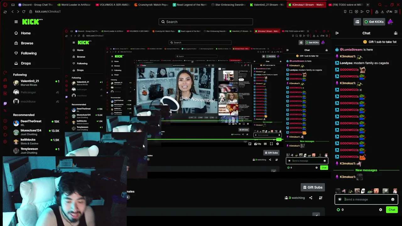Go to Home in the Kick sidebar

23,33
